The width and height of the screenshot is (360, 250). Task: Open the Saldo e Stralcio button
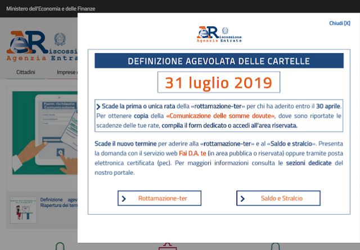pyautogui.click(x=278, y=198)
